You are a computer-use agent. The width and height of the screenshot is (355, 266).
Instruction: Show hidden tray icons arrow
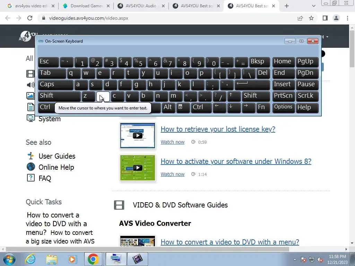click(x=295, y=259)
